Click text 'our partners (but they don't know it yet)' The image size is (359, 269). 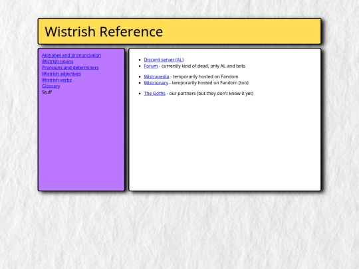211,94
